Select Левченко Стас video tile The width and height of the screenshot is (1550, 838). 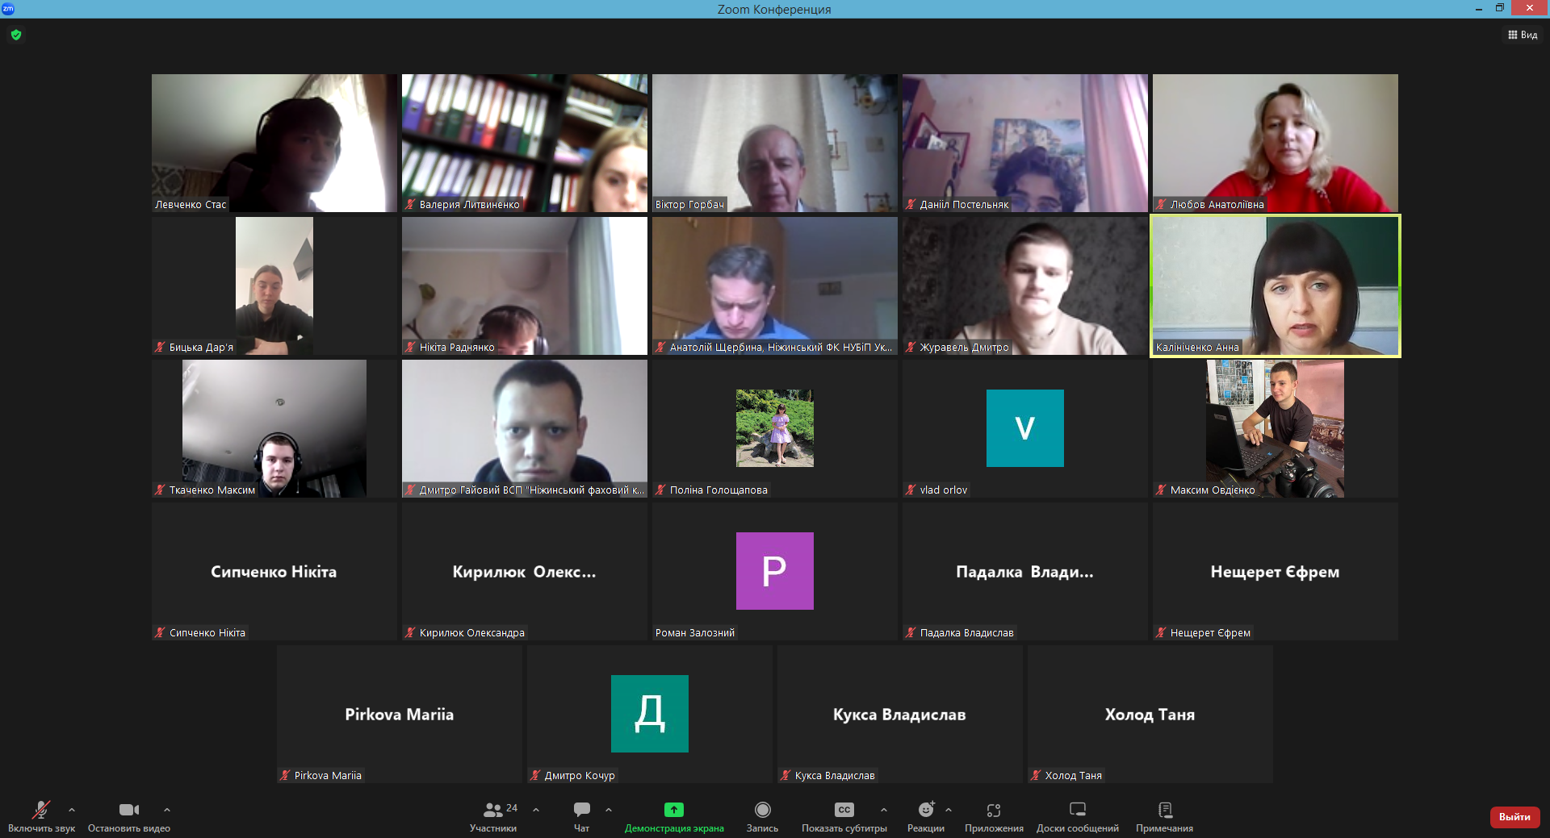(x=274, y=144)
